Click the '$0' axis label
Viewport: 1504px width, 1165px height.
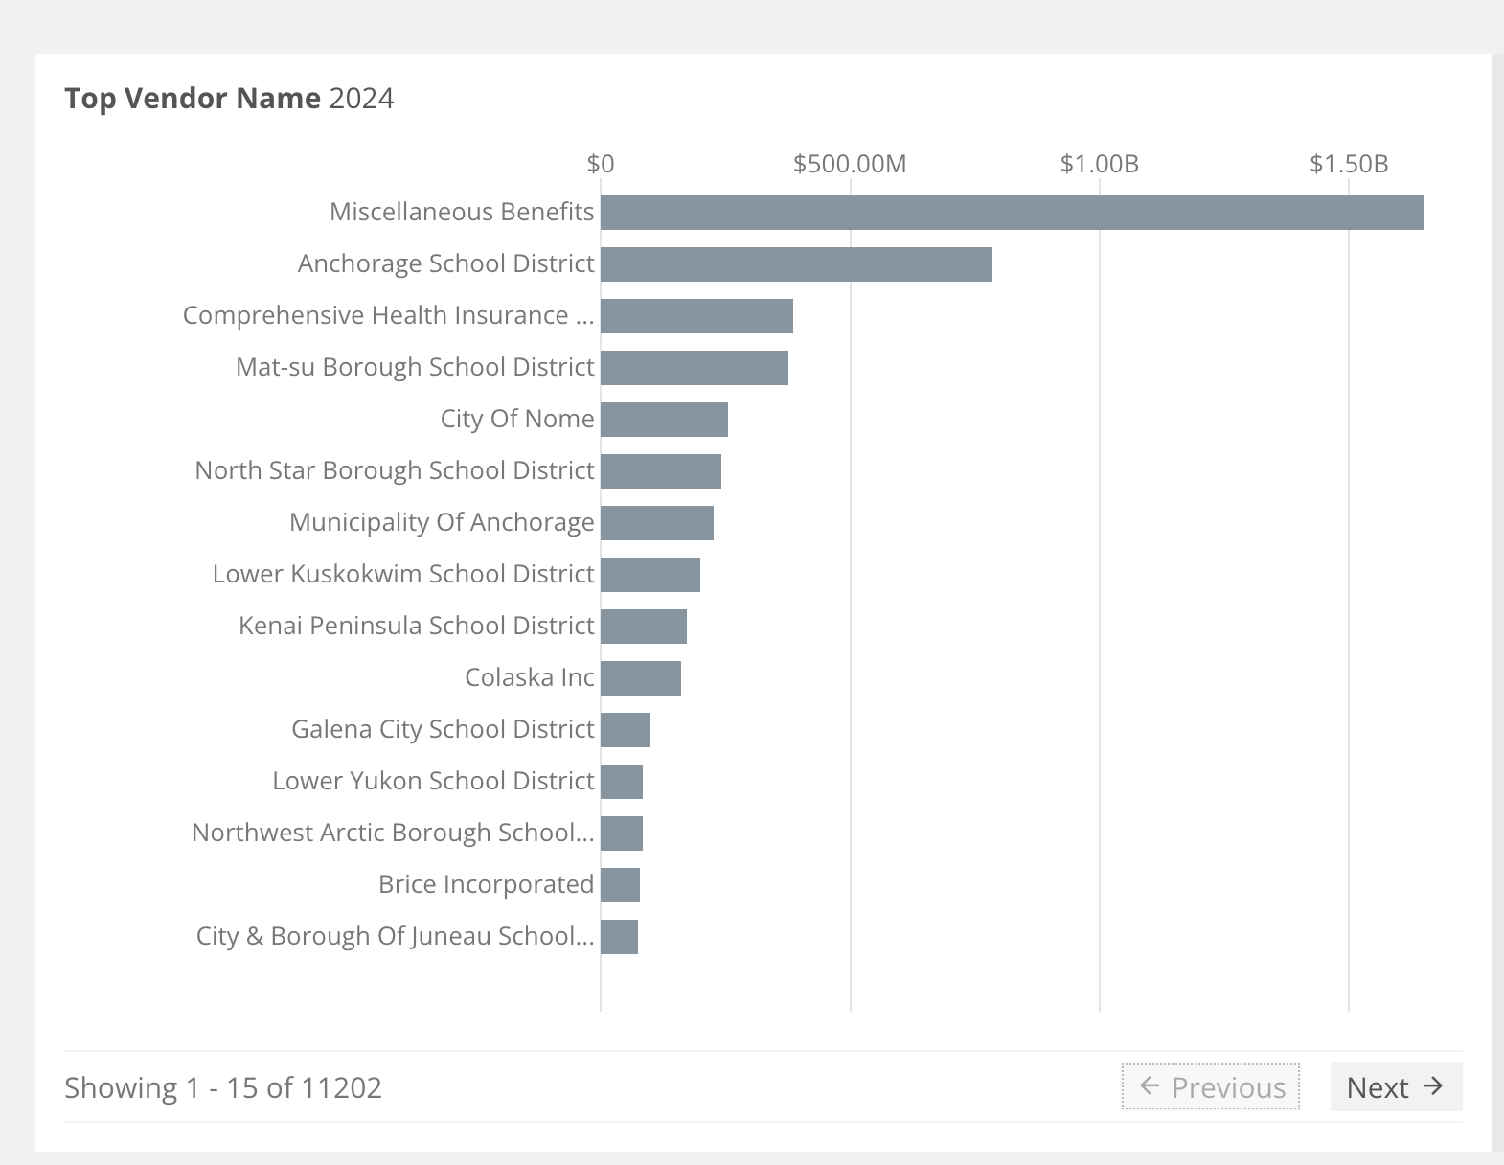tap(601, 164)
